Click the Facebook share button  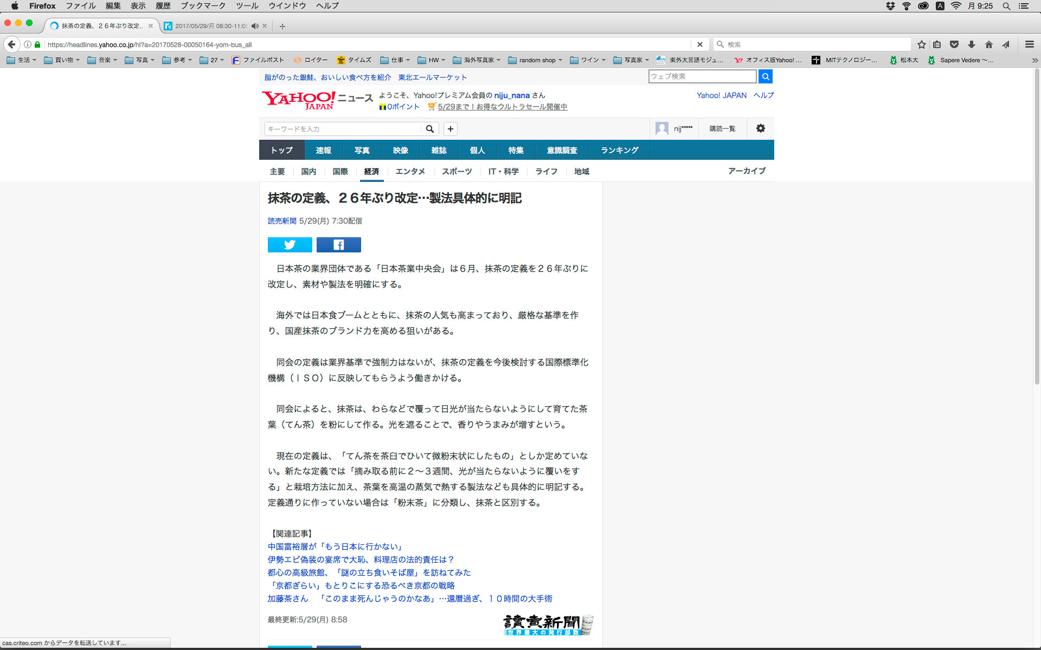[x=338, y=245]
